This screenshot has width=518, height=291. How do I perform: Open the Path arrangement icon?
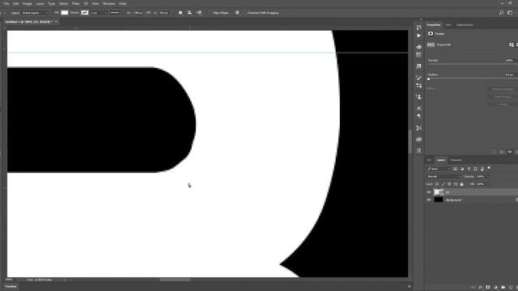[x=199, y=13]
